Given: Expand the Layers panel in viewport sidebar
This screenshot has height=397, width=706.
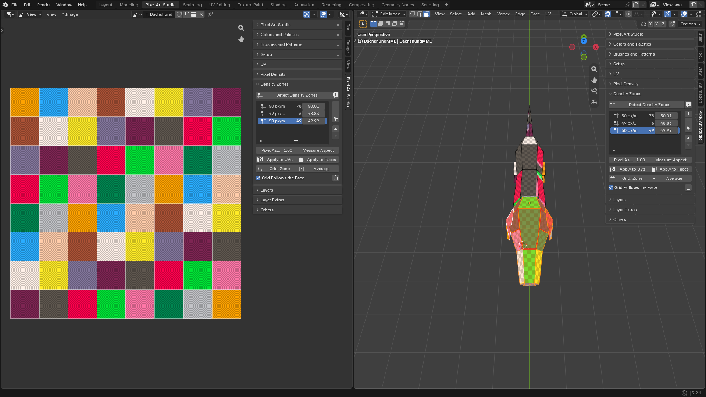Looking at the screenshot, I should [650, 200].
